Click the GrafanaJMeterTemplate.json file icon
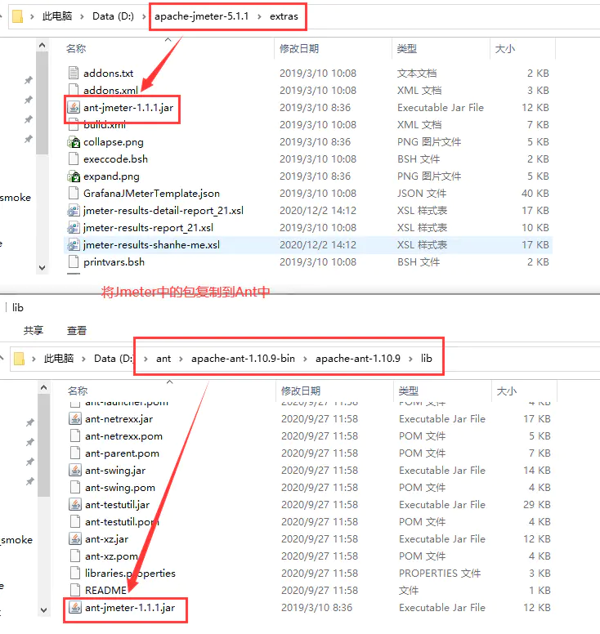 pos(74,194)
